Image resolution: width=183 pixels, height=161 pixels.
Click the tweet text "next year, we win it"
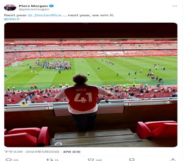[91, 15]
